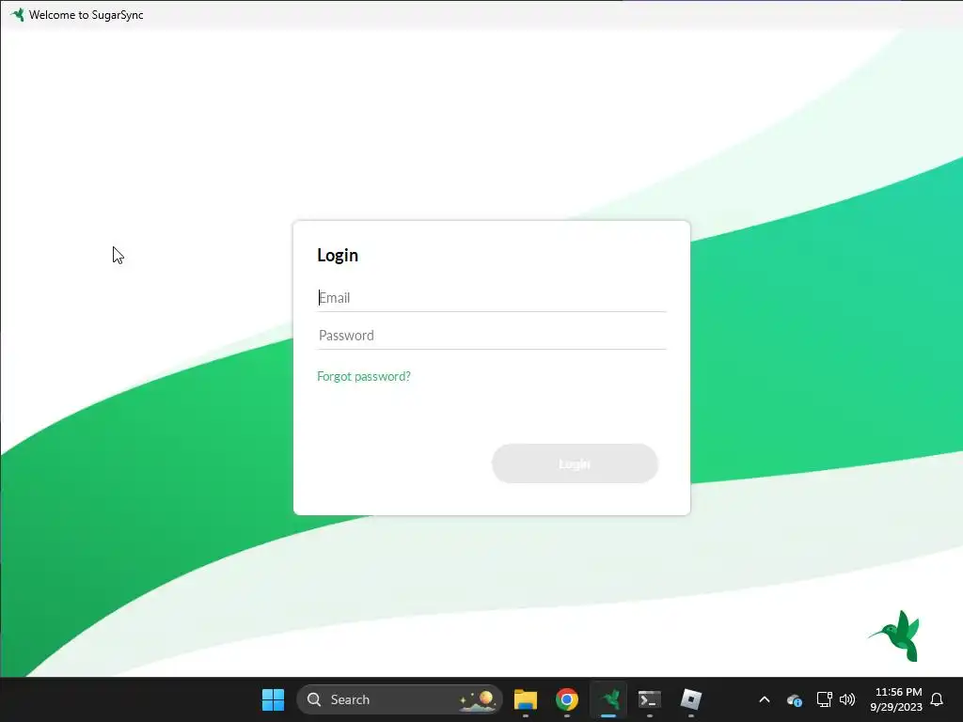Click the greyed-out Login button
Viewport: 963px width, 722px height.
575,463
